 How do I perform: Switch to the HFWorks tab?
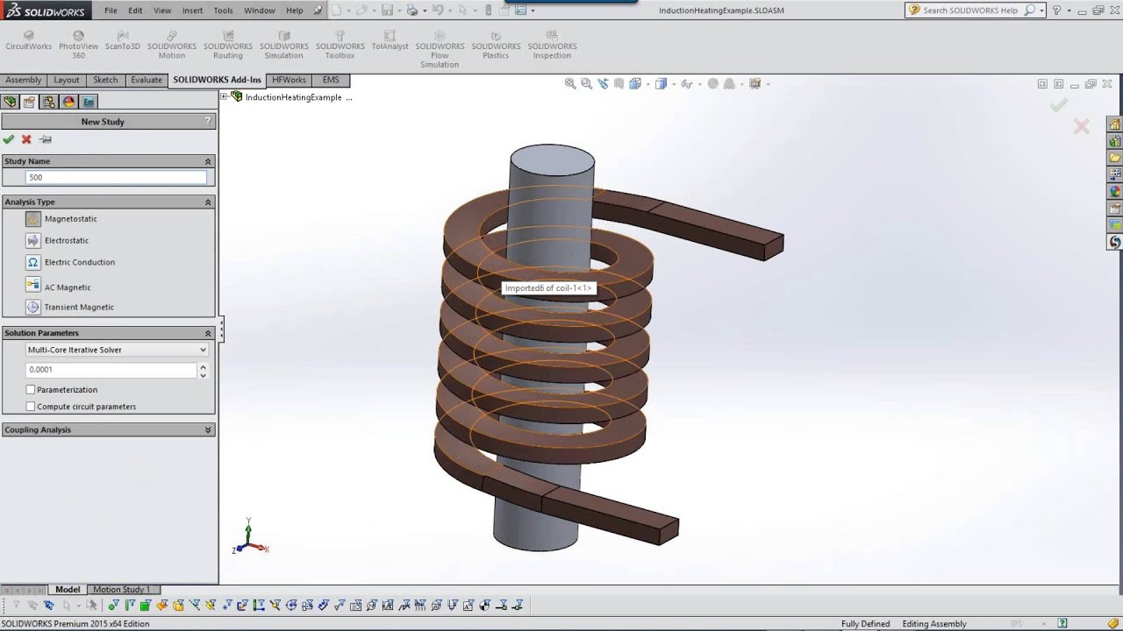point(289,80)
